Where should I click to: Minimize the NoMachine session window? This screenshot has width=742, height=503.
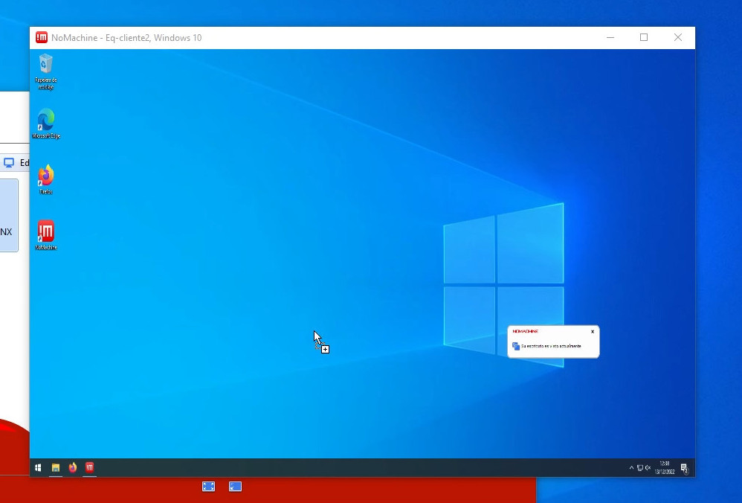pyautogui.click(x=610, y=38)
